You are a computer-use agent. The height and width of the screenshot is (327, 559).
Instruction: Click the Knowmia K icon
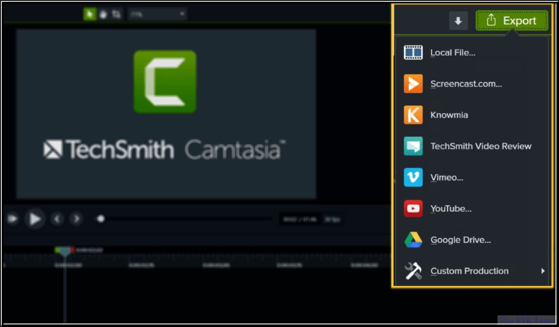[x=413, y=115]
